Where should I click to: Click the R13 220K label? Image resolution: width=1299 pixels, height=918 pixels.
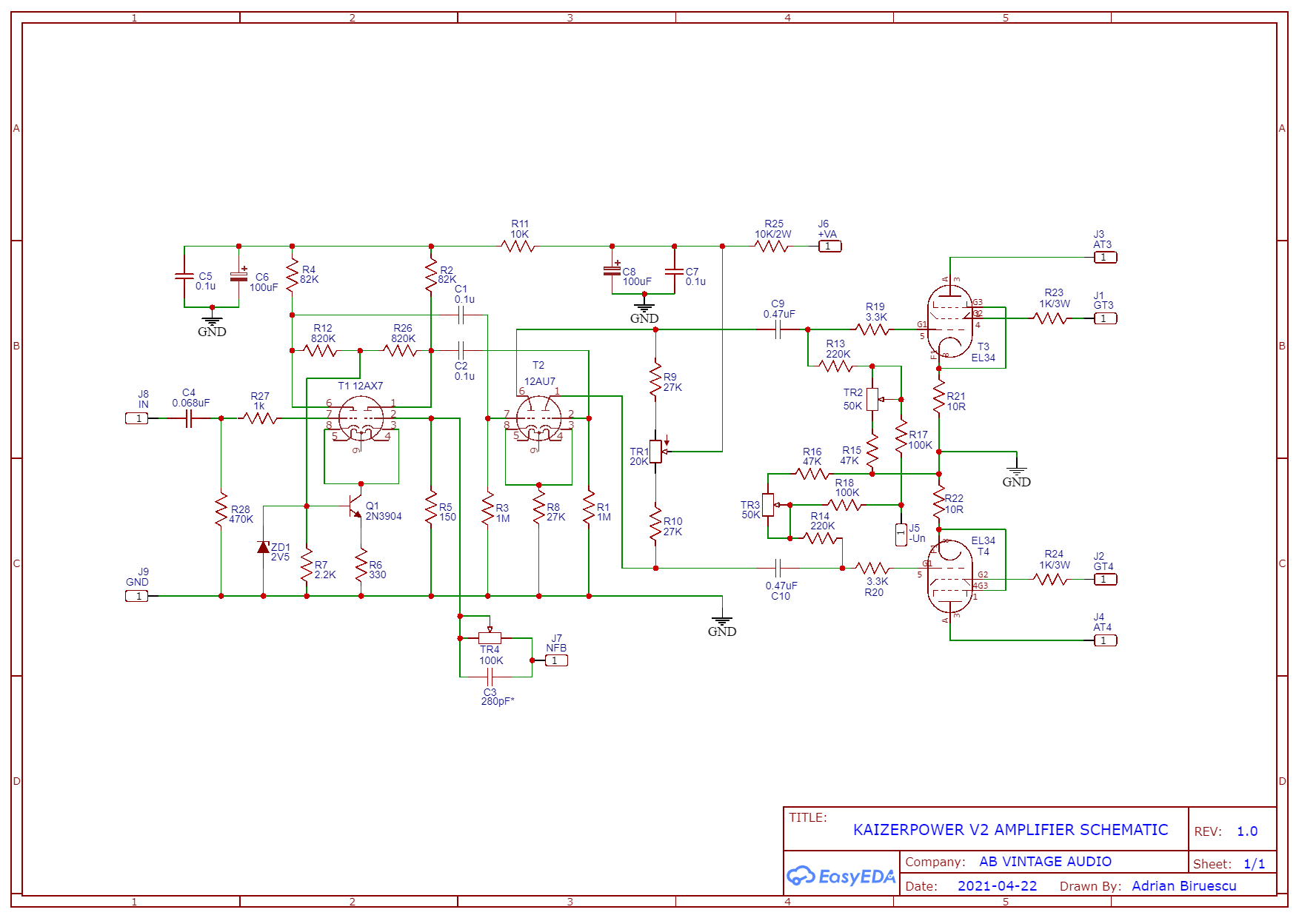point(838,349)
